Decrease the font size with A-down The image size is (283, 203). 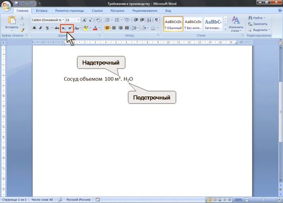point(91,20)
